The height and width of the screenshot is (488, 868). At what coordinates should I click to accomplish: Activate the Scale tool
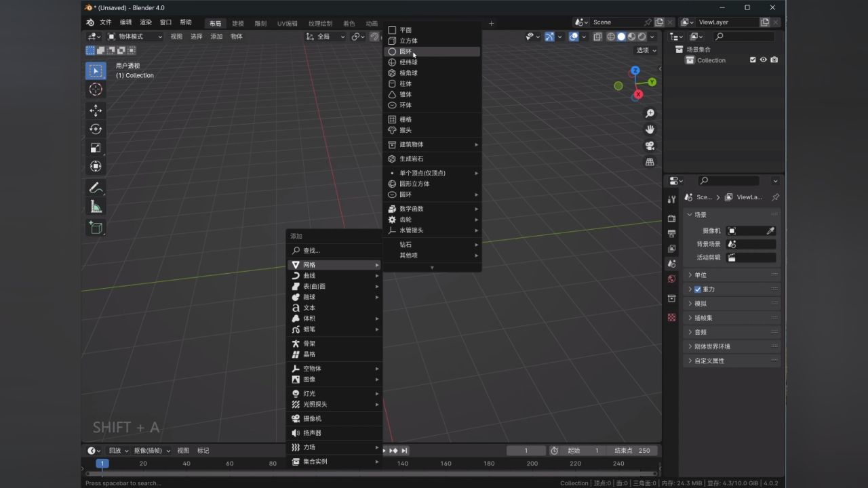[96, 147]
